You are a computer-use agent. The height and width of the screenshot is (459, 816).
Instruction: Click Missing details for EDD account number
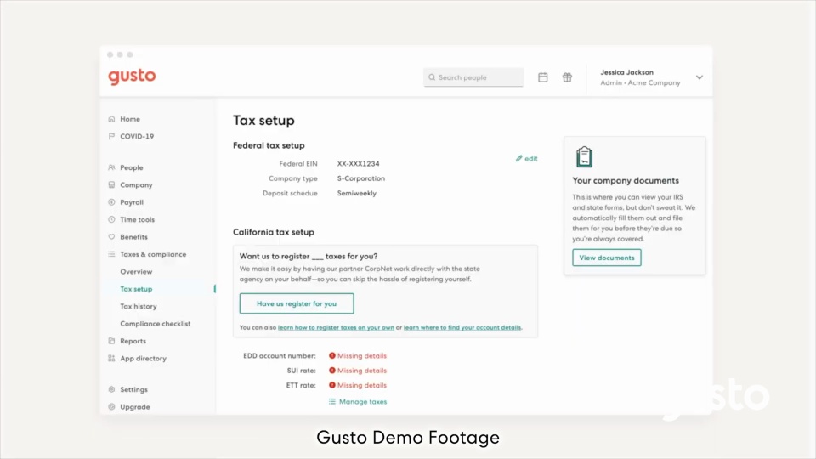(x=362, y=355)
